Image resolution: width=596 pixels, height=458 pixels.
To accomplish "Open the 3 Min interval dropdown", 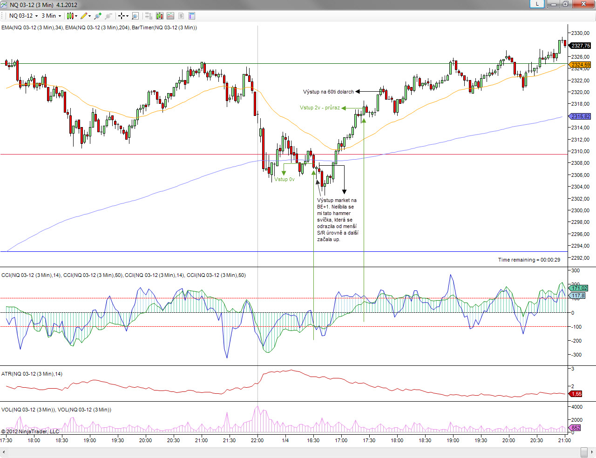I will coord(51,16).
